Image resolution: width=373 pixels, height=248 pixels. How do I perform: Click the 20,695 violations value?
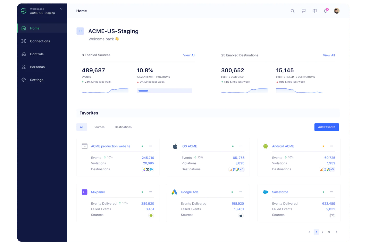[x=148, y=163]
